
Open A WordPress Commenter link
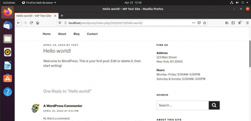(63, 106)
